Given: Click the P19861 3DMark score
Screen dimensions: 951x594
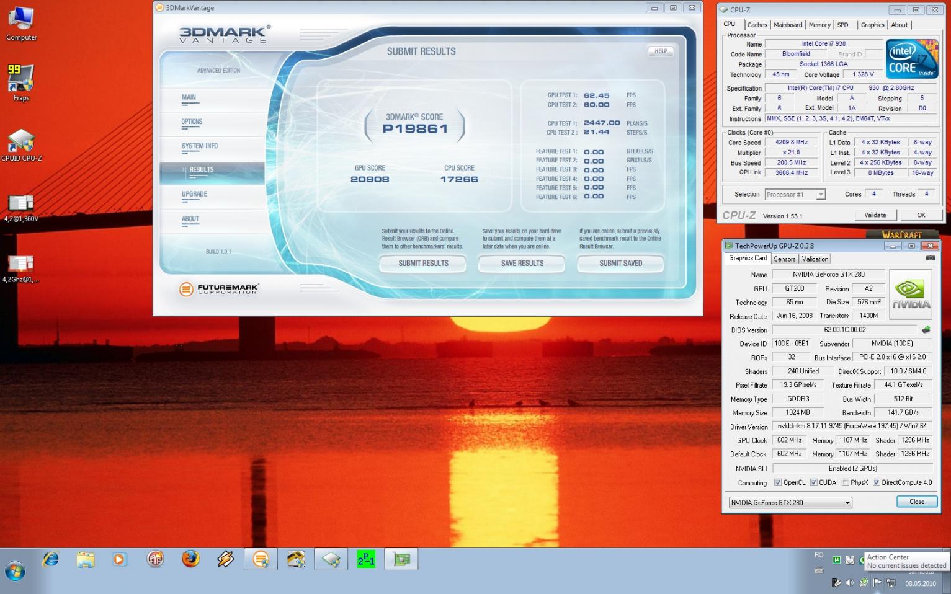Looking at the screenshot, I should [414, 129].
